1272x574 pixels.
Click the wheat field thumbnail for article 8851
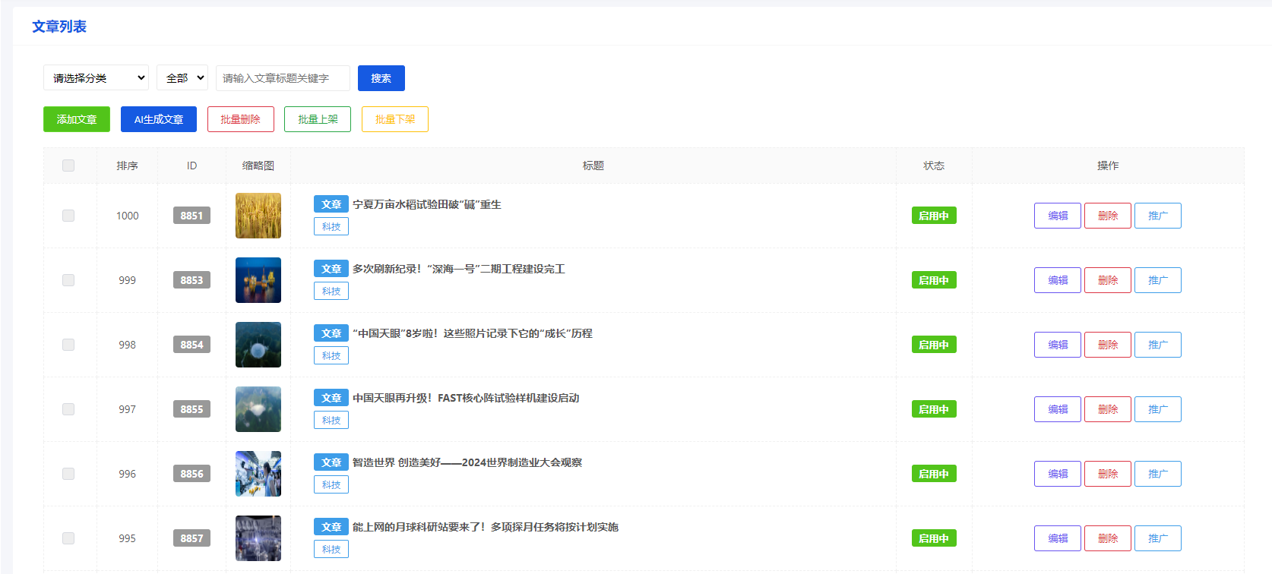258,216
